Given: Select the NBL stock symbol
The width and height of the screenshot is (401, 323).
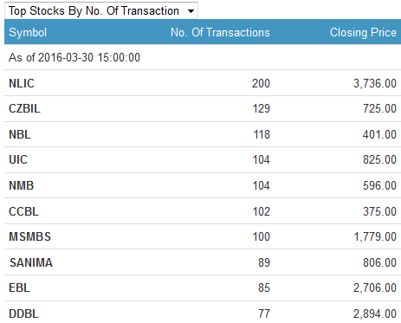Looking at the screenshot, I should point(20,134).
